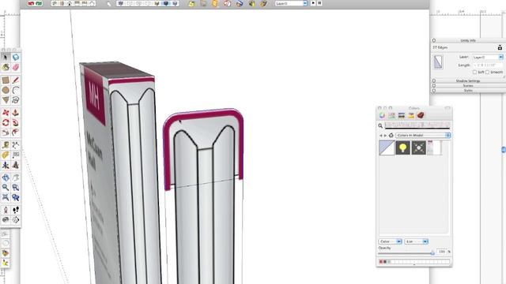Choose the Make Component tool
The width and height of the screenshot is (506, 284).
[x=16, y=57]
